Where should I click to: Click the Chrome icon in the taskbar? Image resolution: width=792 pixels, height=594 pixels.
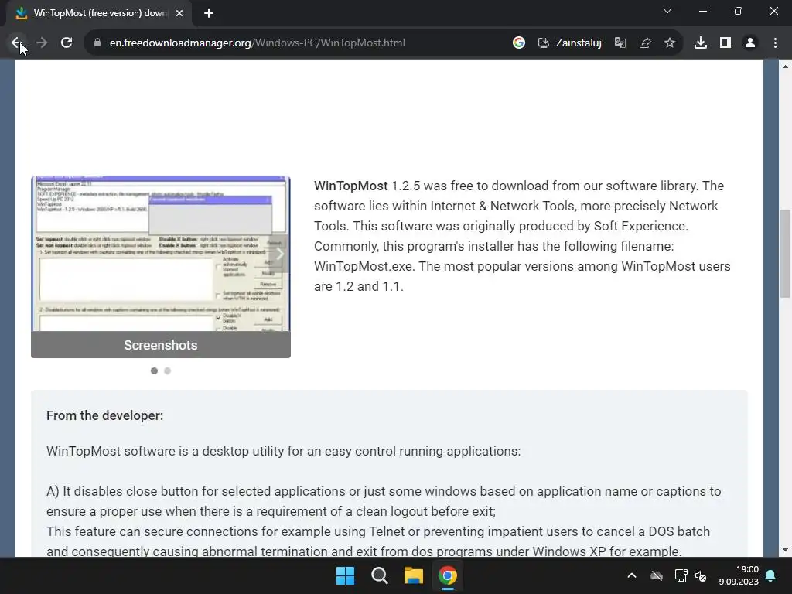448,575
